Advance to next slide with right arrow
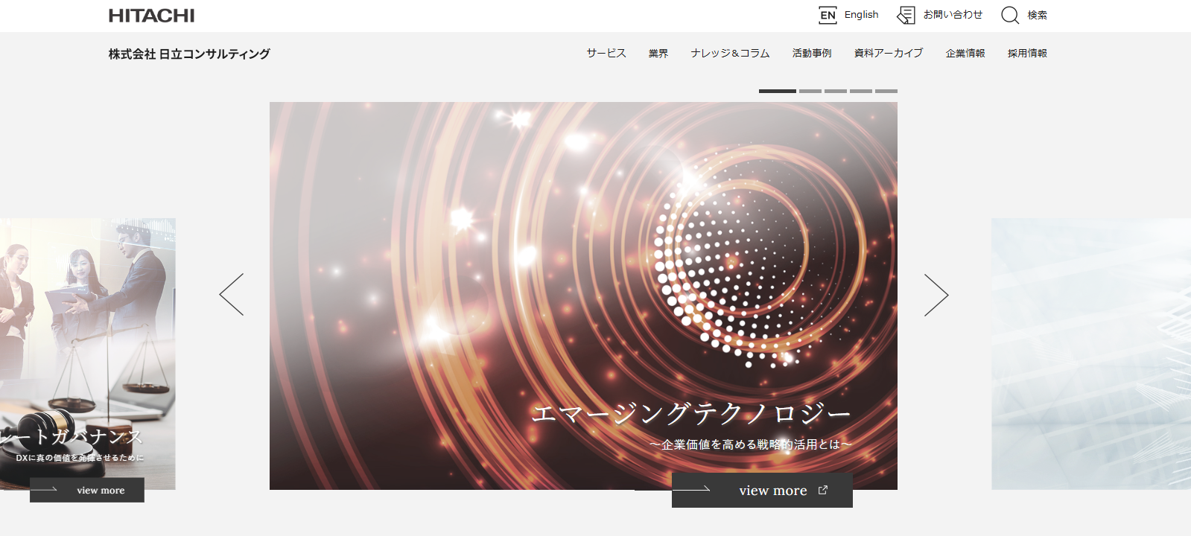 pyautogui.click(x=936, y=295)
